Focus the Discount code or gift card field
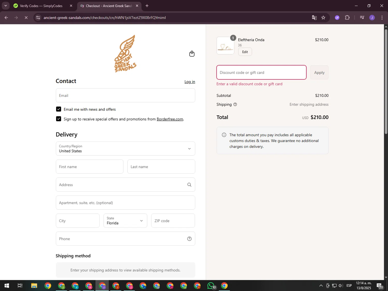This screenshot has height=291, width=388. 261,72
